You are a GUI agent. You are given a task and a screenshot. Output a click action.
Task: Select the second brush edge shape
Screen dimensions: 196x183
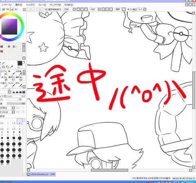17,92
